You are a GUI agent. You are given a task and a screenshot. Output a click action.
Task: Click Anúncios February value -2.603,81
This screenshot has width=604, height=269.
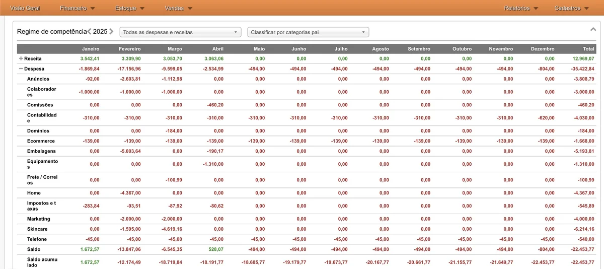(130, 79)
